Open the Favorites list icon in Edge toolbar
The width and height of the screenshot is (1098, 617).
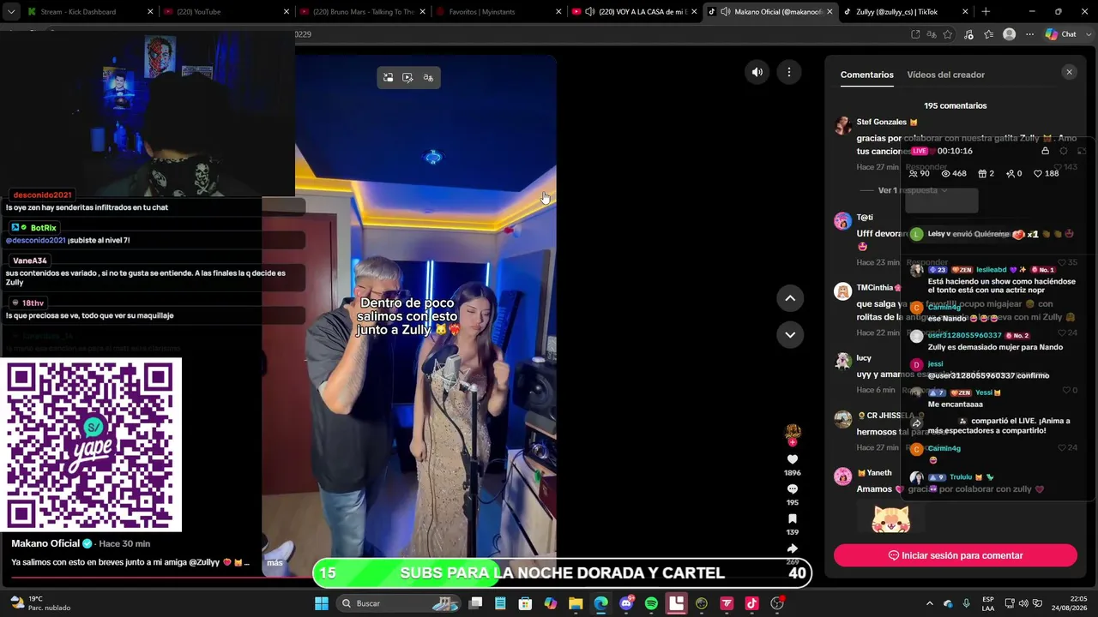pyautogui.click(x=989, y=34)
